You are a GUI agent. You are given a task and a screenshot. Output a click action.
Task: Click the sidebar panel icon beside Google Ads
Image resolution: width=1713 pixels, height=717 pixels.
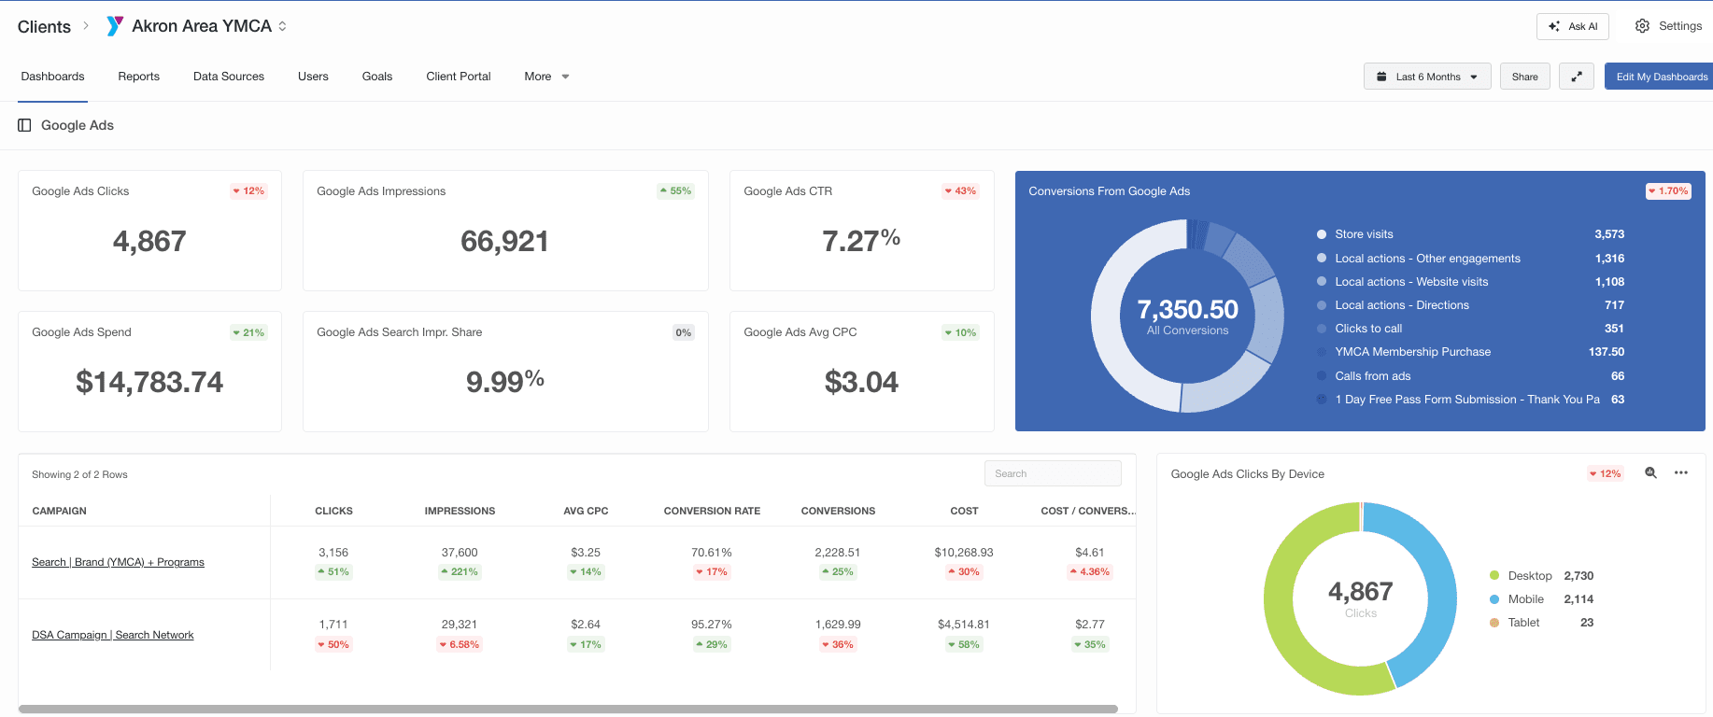pos(24,125)
